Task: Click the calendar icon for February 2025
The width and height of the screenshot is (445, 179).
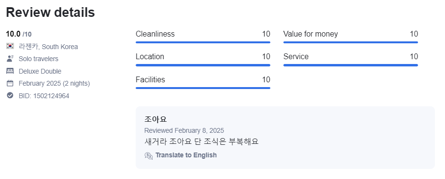Action: click(10, 83)
